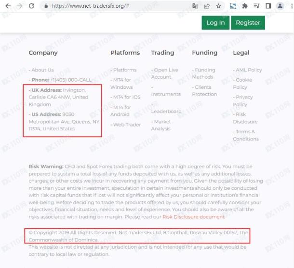Toggle the browser side panel icon
294x268 pixels.
(x=268, y=6)
